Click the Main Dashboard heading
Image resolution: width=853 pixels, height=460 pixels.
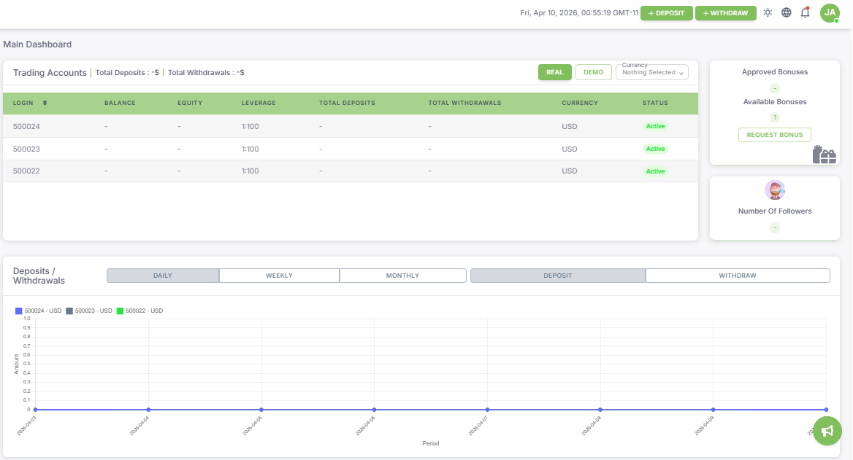tap(37, 44)
